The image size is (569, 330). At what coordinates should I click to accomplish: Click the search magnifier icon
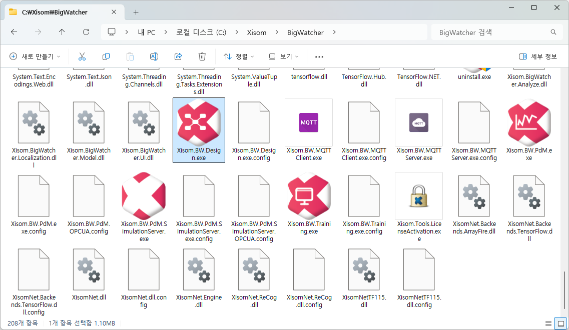(553, 32)
